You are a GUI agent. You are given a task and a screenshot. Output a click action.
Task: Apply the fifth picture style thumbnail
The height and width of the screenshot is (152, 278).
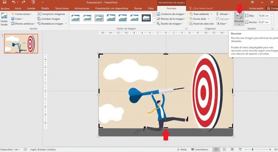click(x=123, y=18)
